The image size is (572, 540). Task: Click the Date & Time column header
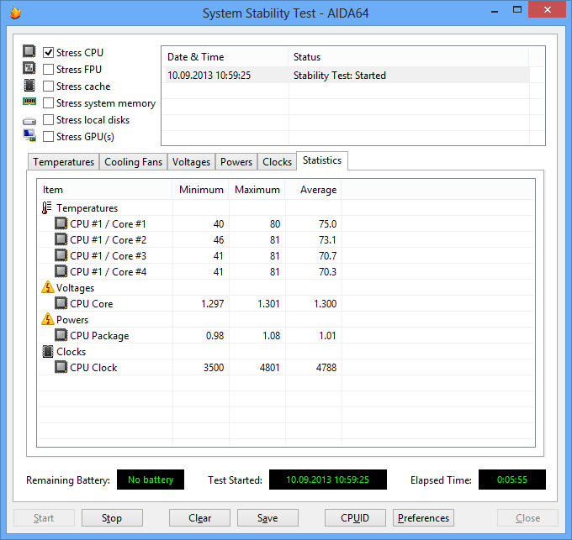(x=225, y=57)
